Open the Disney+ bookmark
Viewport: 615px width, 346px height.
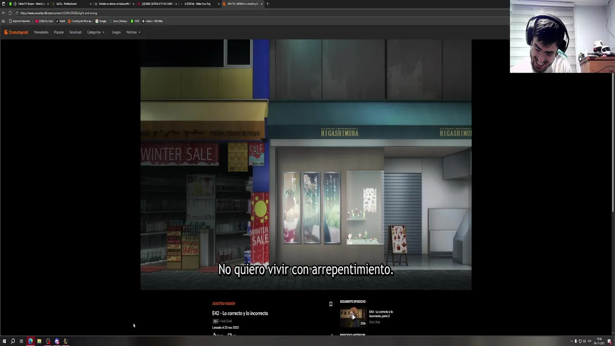(119, 21)
